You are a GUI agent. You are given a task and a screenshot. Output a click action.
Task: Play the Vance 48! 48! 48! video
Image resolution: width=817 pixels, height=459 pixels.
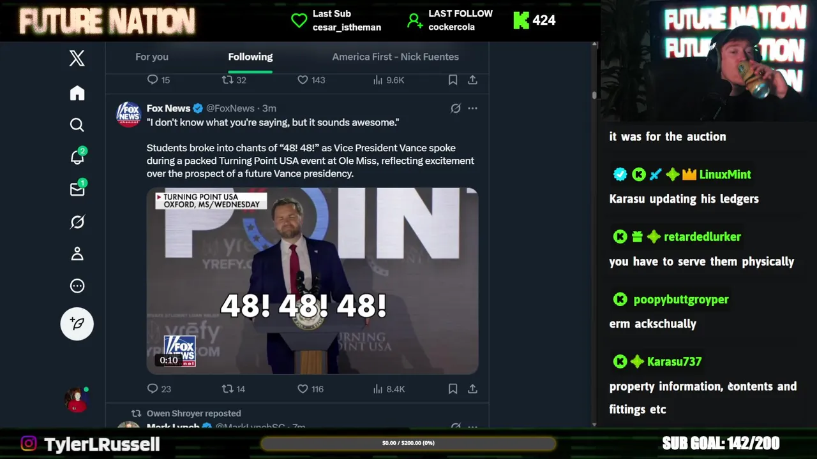tap(312, 280)
